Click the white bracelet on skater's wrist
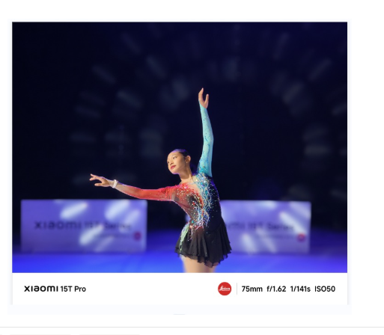The image size is (384, 335). (115, 184)
